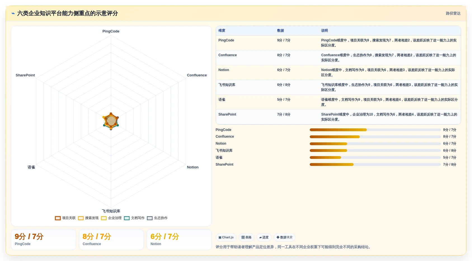The height and width of the screenshot is (261, 472).
Task: Click the 进度 tag chip
Action: click(x=264, y=238)
